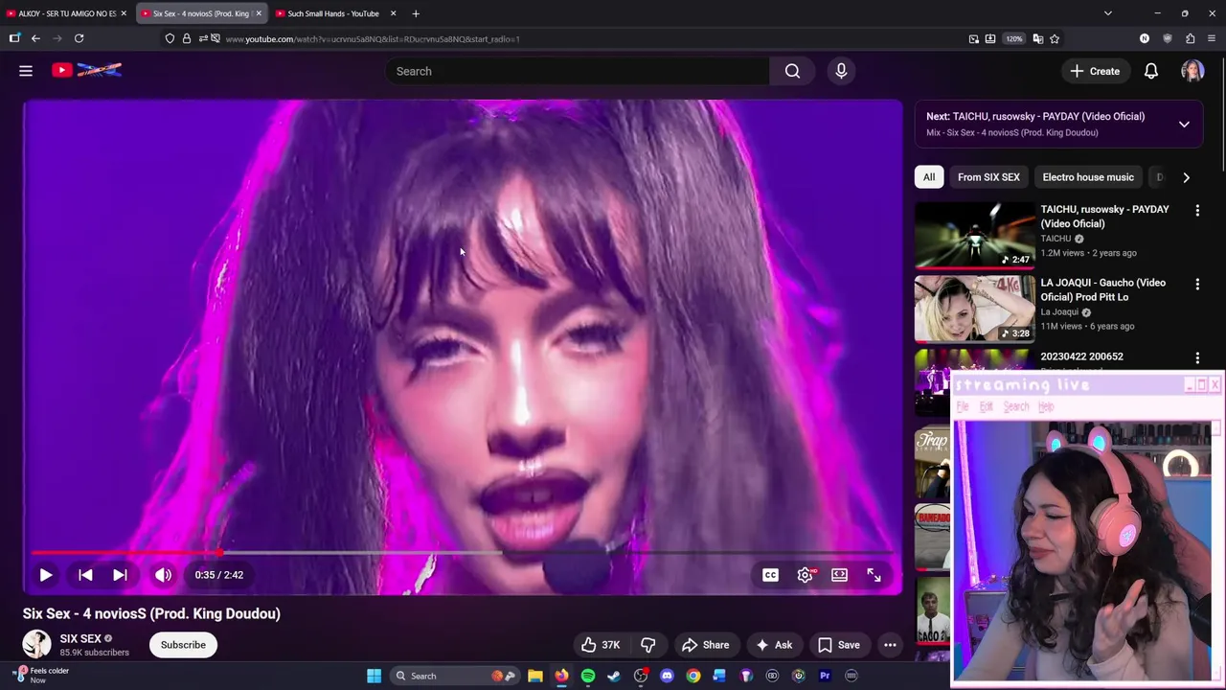The height and width of the screenshot is (690, 1226).
Task: Save the video to a playlist
Action: pos(839,645)
